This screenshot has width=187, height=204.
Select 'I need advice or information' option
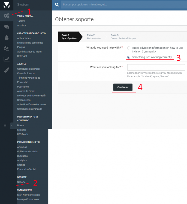click(x=129, y=48)
